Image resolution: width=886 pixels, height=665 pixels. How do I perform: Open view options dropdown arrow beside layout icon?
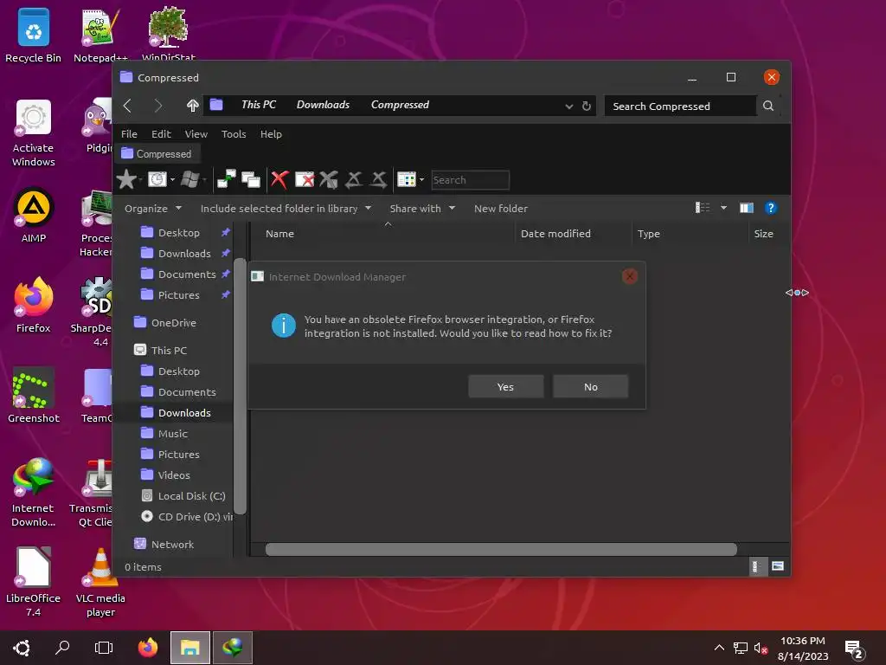coord(723,208)
